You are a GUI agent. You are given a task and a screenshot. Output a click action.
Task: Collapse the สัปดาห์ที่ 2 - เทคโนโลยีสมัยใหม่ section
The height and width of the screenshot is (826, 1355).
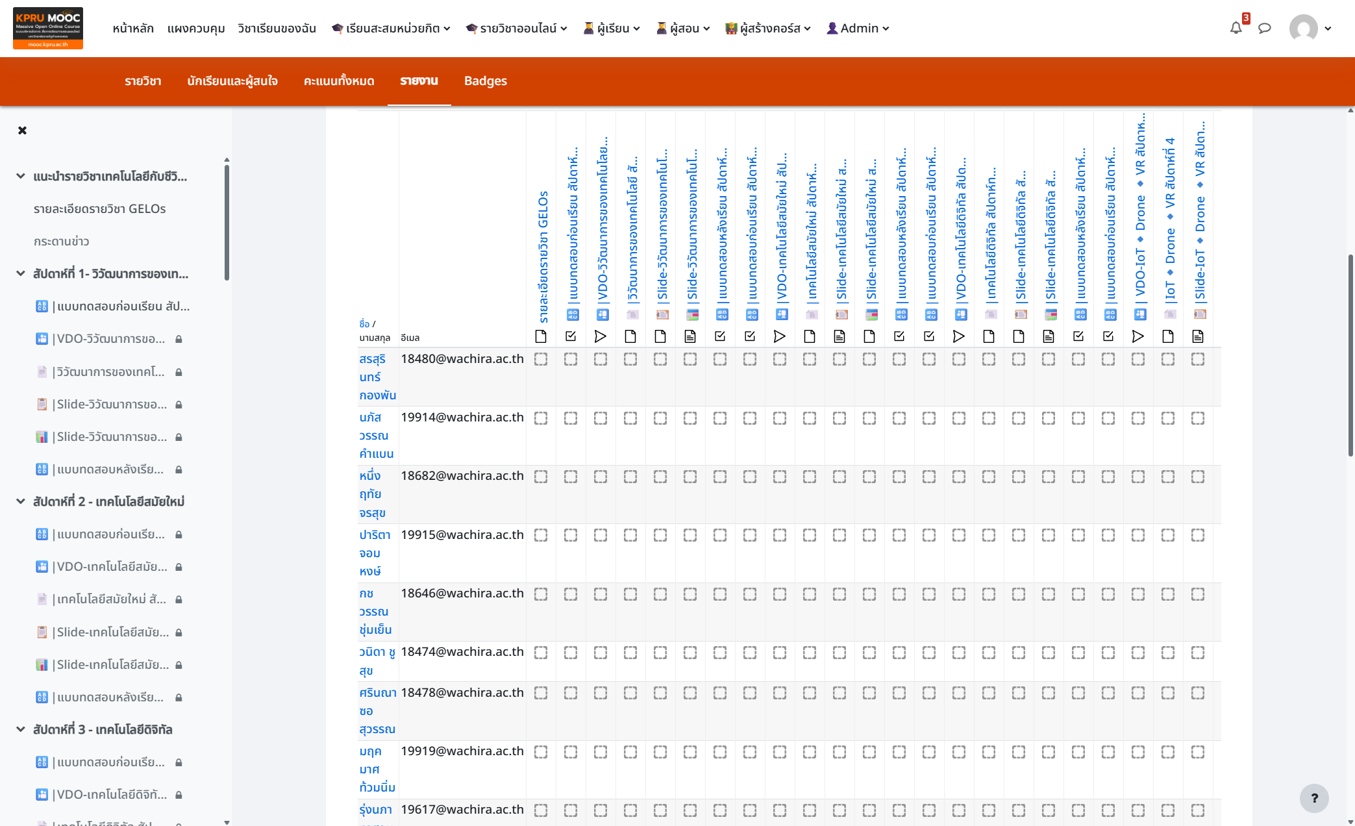[21, 501]
